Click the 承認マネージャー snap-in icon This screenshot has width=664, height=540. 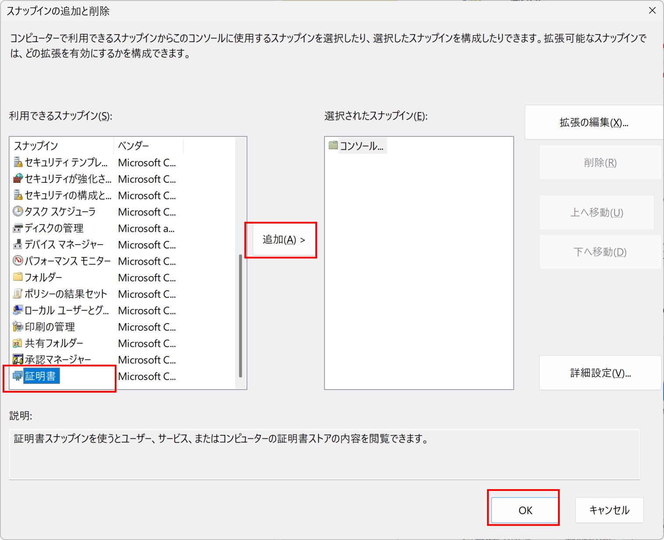pos(18,360)
